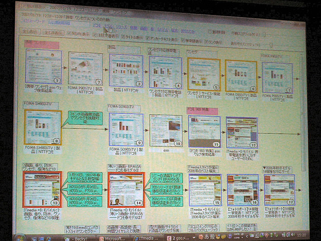Click the green ソニーの液晶テレビブランド BRAVIA callout

coord(166,178)
